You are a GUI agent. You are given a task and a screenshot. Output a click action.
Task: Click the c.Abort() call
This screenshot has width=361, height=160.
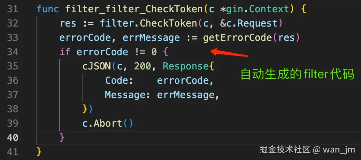tap(108, 123)
